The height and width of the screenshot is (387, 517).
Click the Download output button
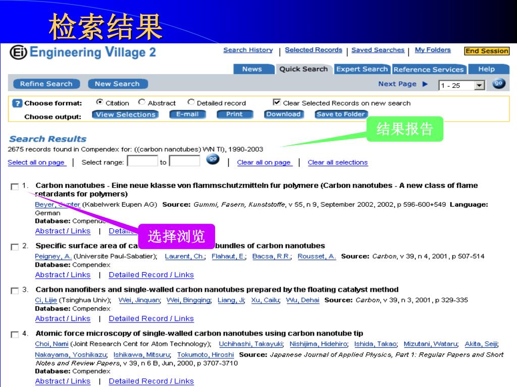(284, 114)
